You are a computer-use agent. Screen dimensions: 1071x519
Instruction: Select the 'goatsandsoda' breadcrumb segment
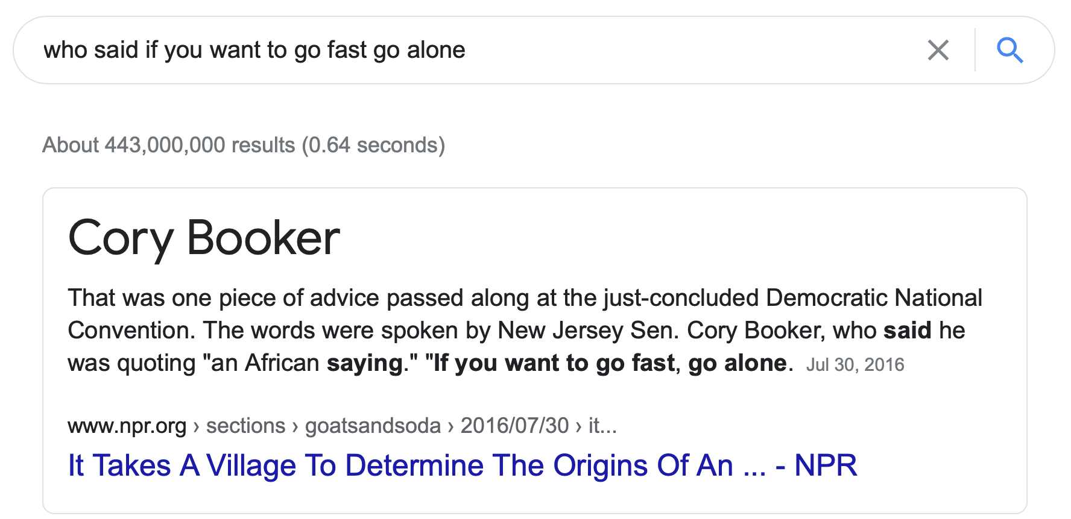[x=373, y=426]
